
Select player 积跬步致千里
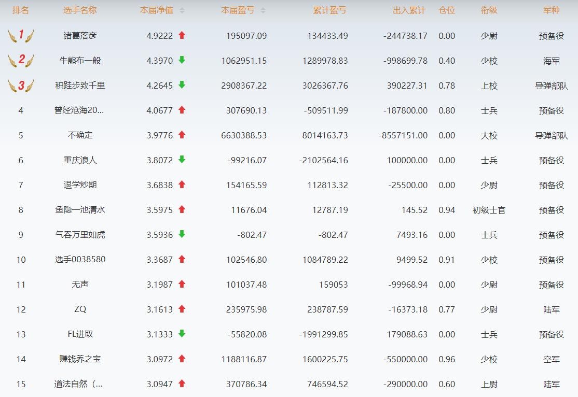[x=80, y=86]
